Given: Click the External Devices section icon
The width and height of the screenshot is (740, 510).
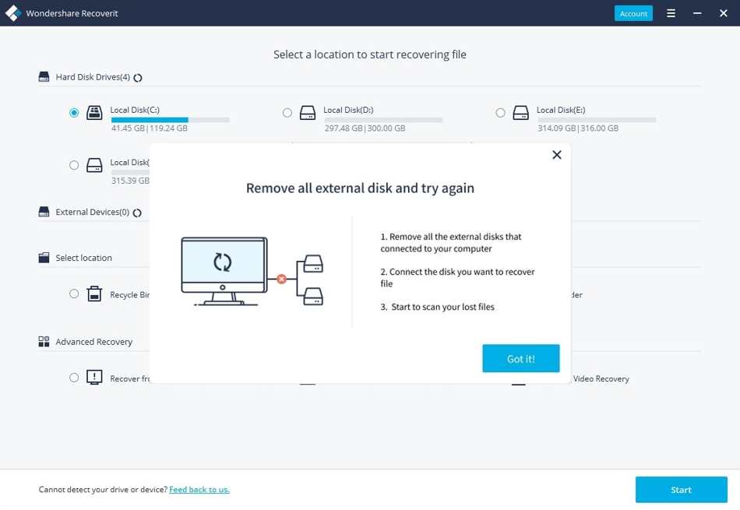Looking at the screenshot, I should click(44, 212).
